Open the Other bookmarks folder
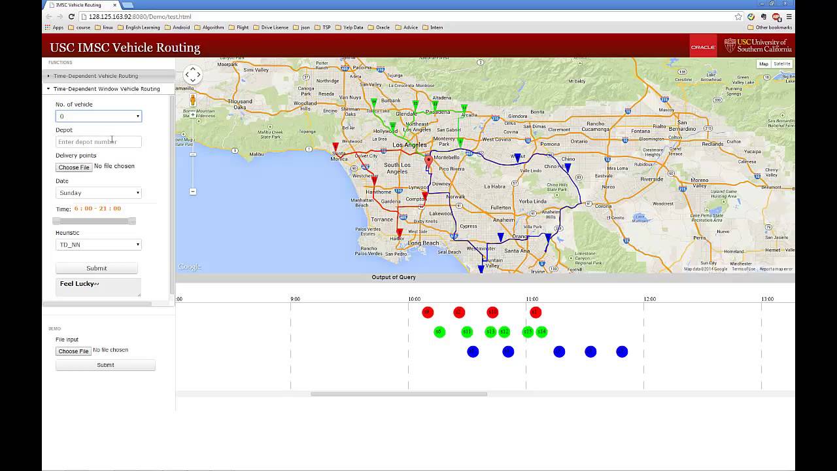This screenshot has width=837, height=471. tap(769, 27)
